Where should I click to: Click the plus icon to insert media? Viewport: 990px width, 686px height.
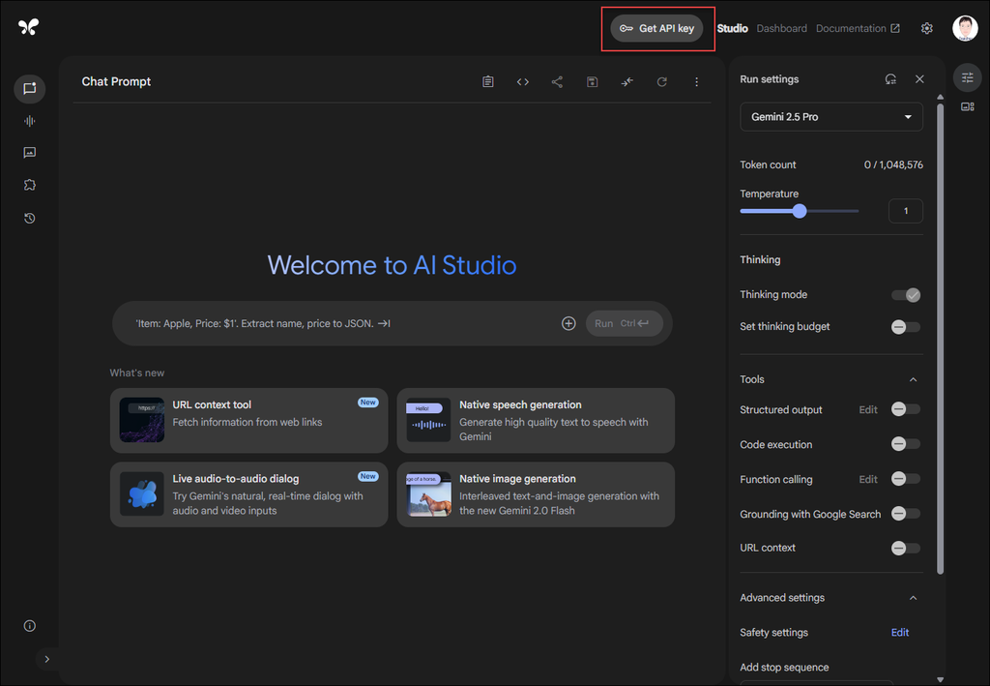tap(568, 323)
